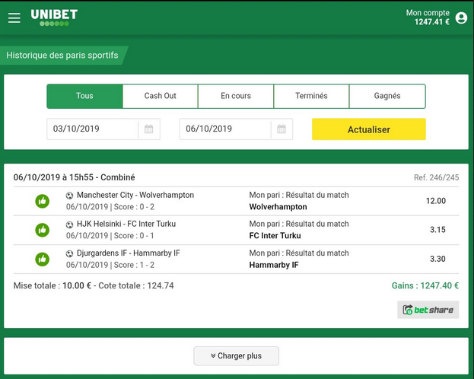Screen dimensions: 474x379
Task: Open the start date calendar picker
Action: pos(148,129)
